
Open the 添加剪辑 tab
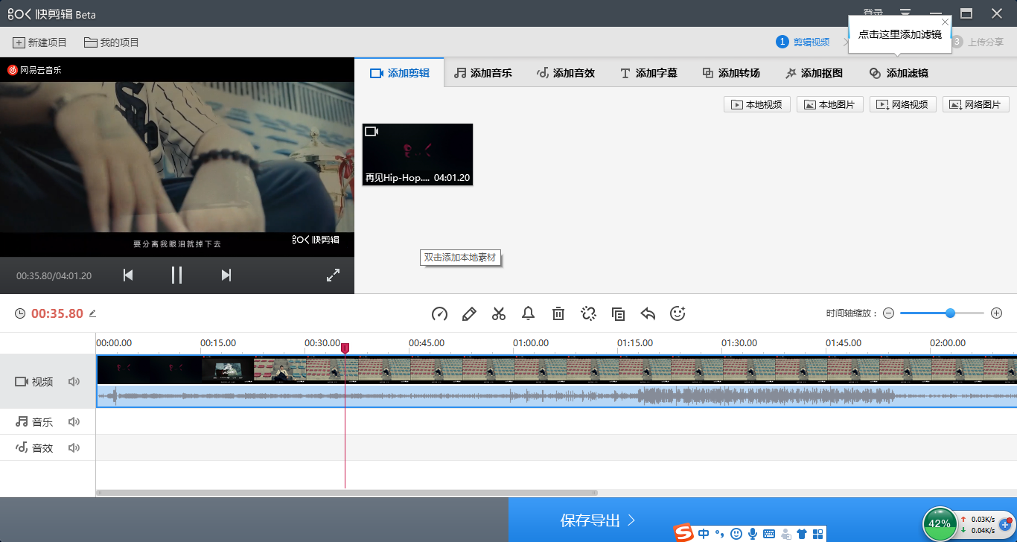(400, 73)
